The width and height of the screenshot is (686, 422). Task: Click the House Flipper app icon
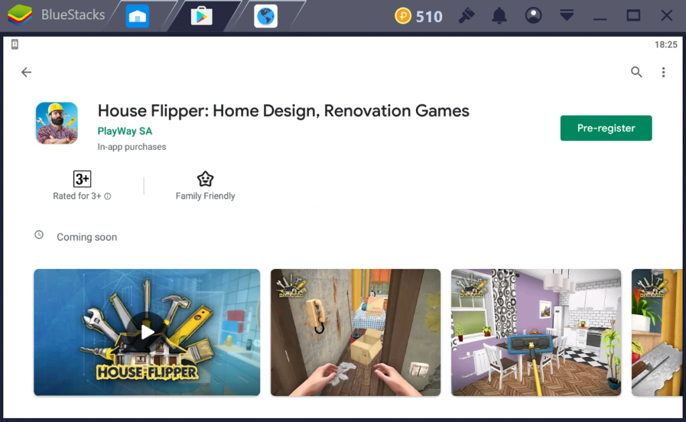click(x=56, y=123)
